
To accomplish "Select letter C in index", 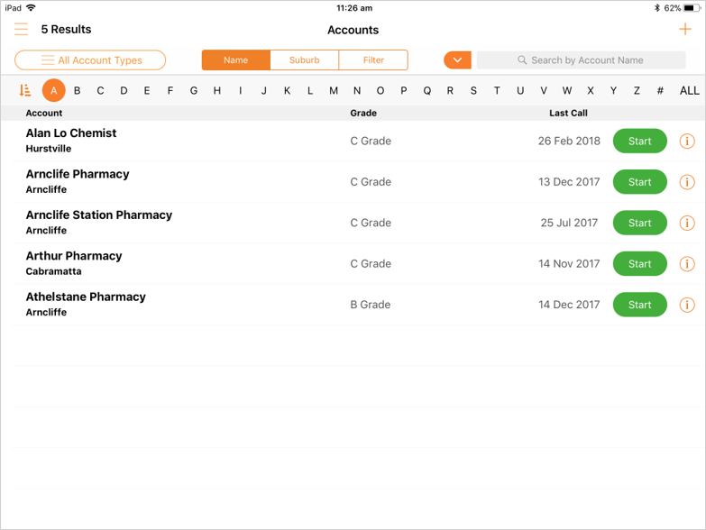I will (100, 91).
